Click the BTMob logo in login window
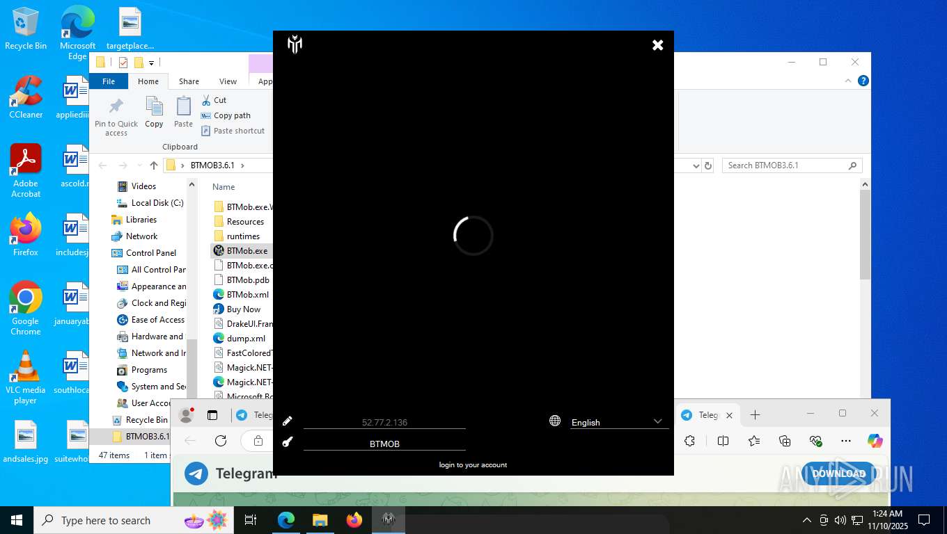Viewport: 947px width, 534px height. click(295, 45)
